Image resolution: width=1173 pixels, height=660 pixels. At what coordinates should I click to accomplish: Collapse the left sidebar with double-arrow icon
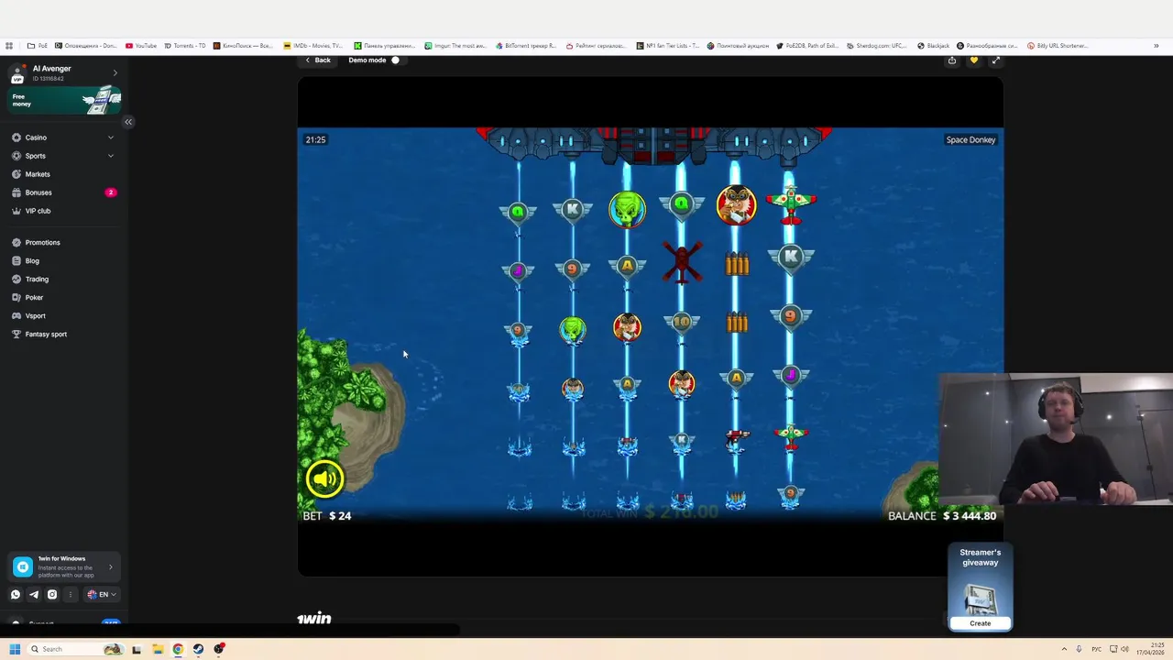pos(128,121)
